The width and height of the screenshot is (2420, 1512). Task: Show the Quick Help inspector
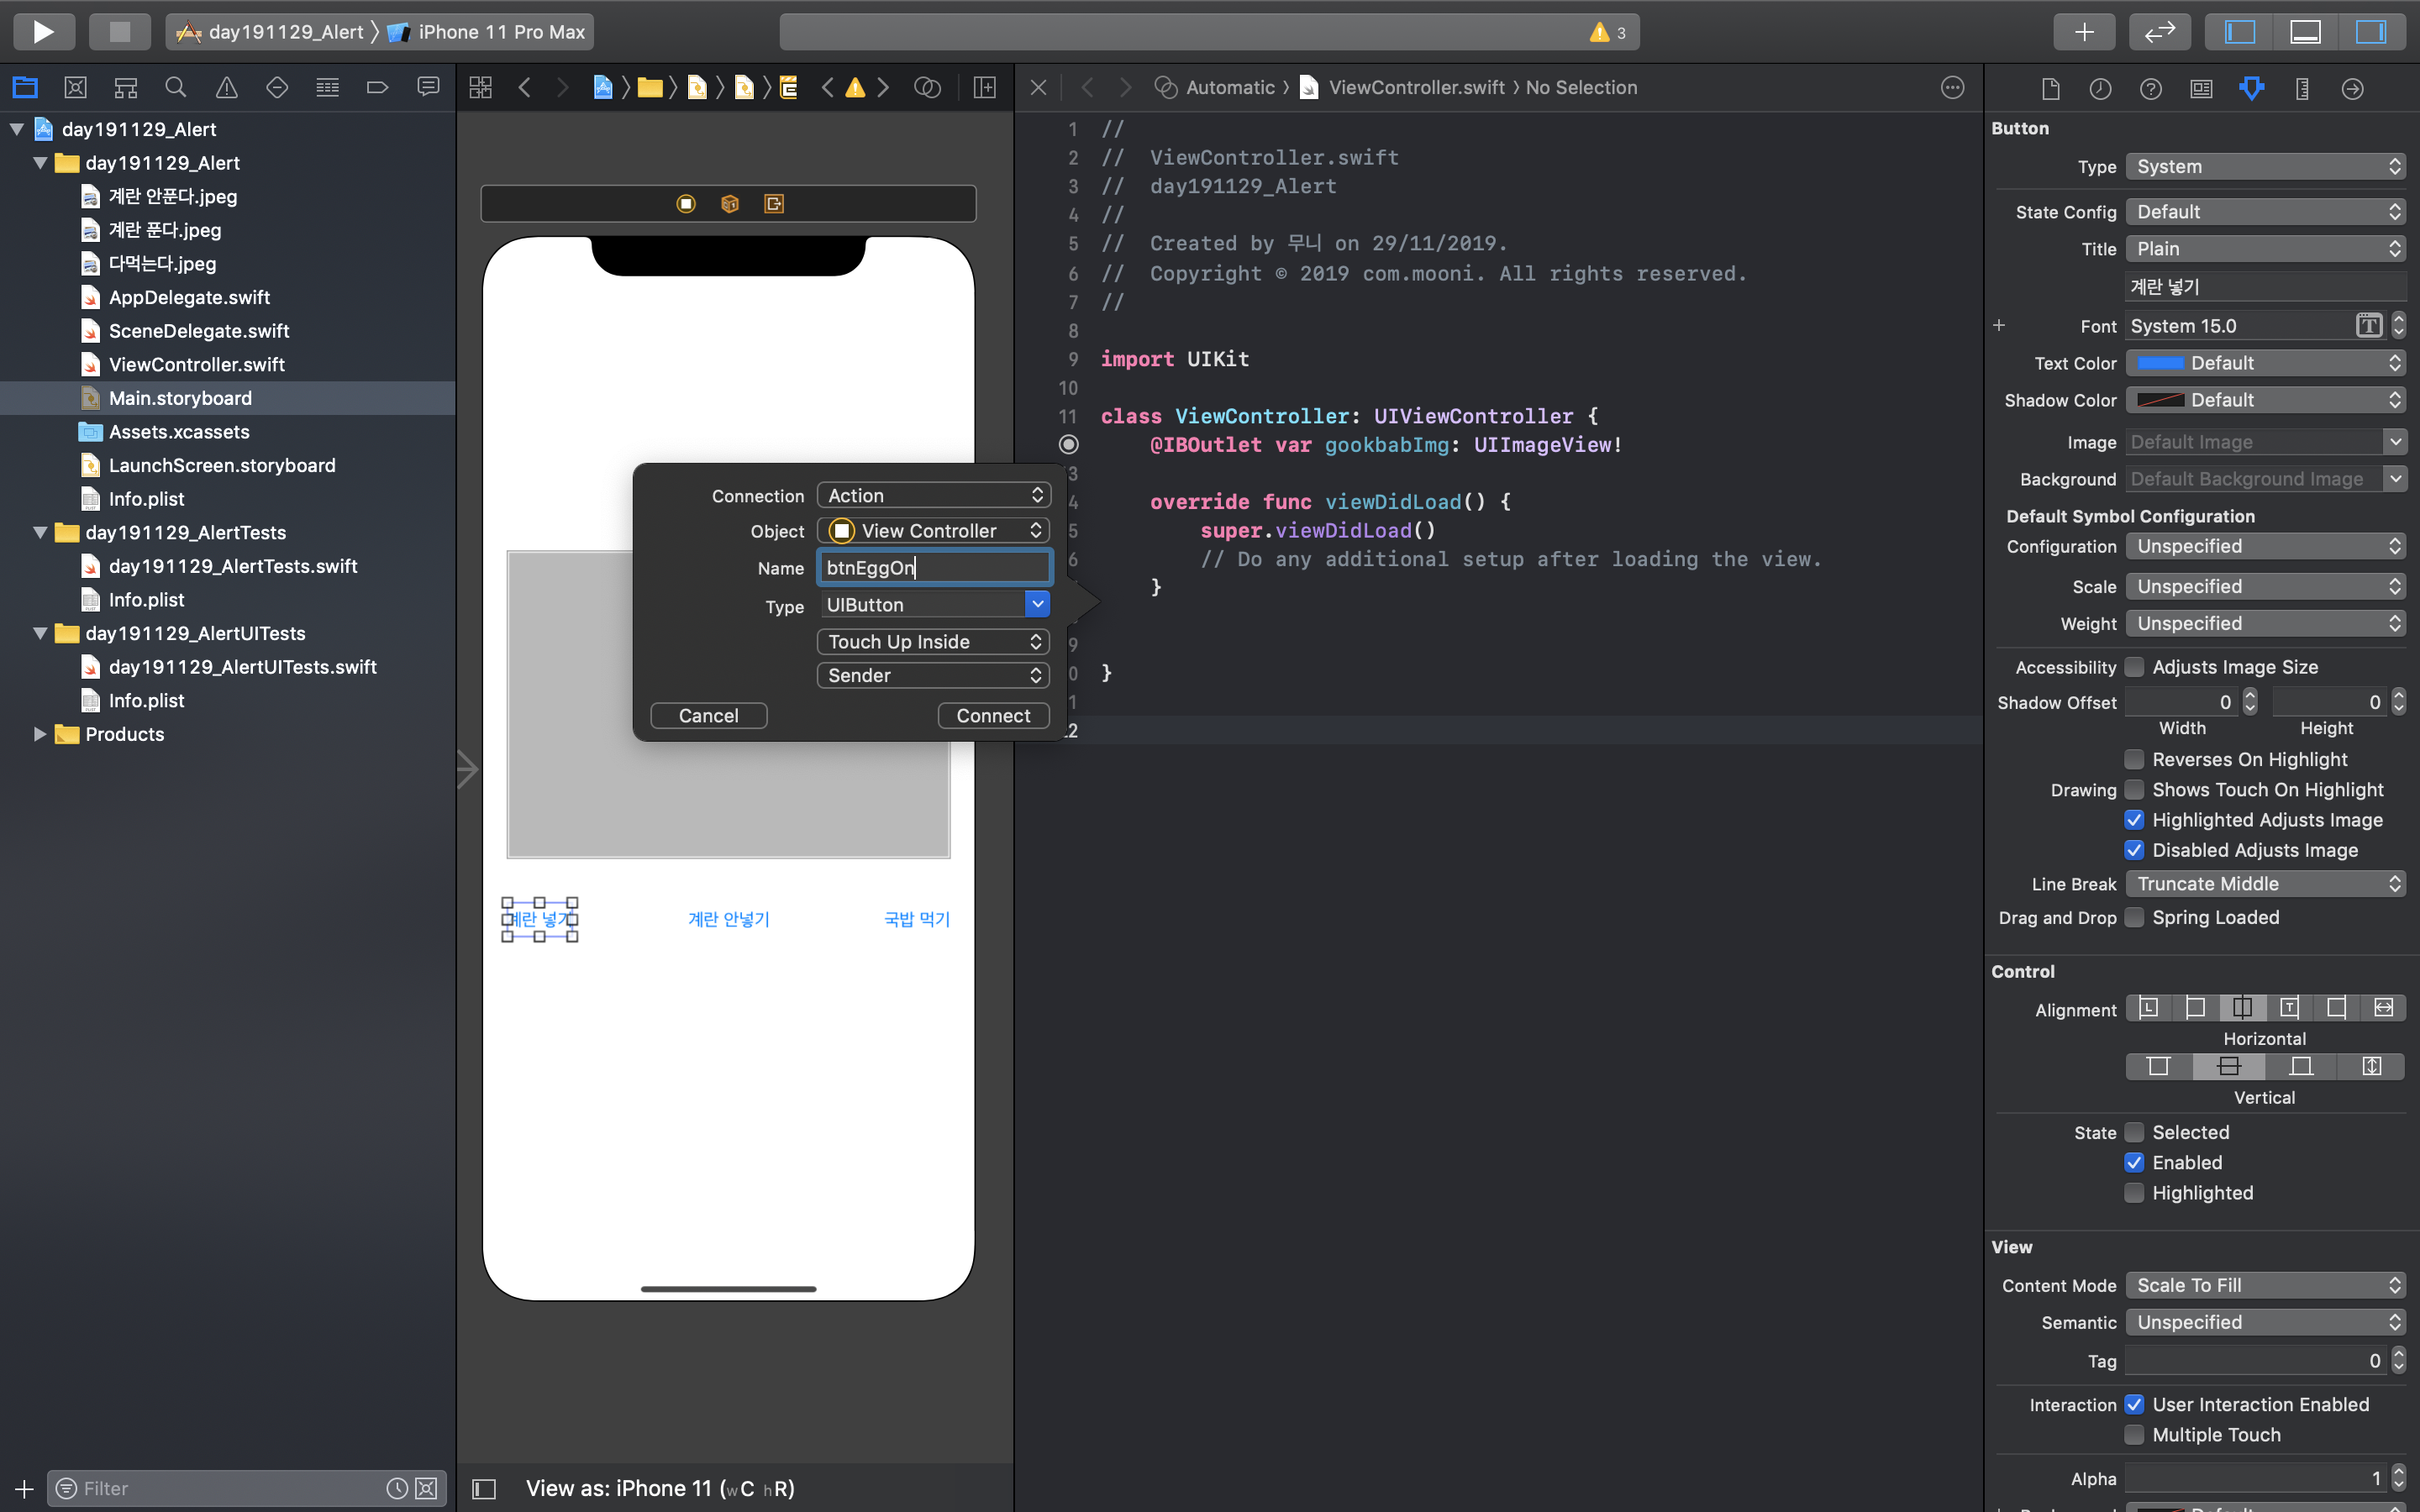point(2150,89)
